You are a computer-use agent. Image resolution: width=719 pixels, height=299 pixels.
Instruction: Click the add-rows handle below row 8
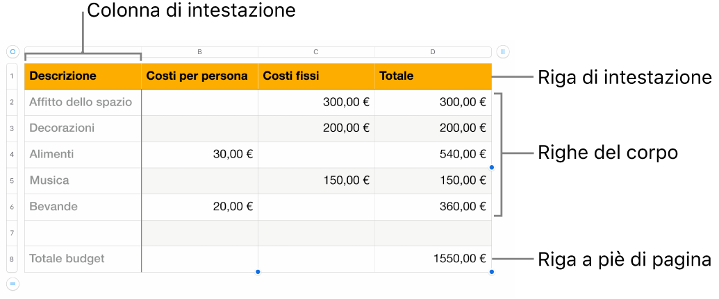[13, 284]
